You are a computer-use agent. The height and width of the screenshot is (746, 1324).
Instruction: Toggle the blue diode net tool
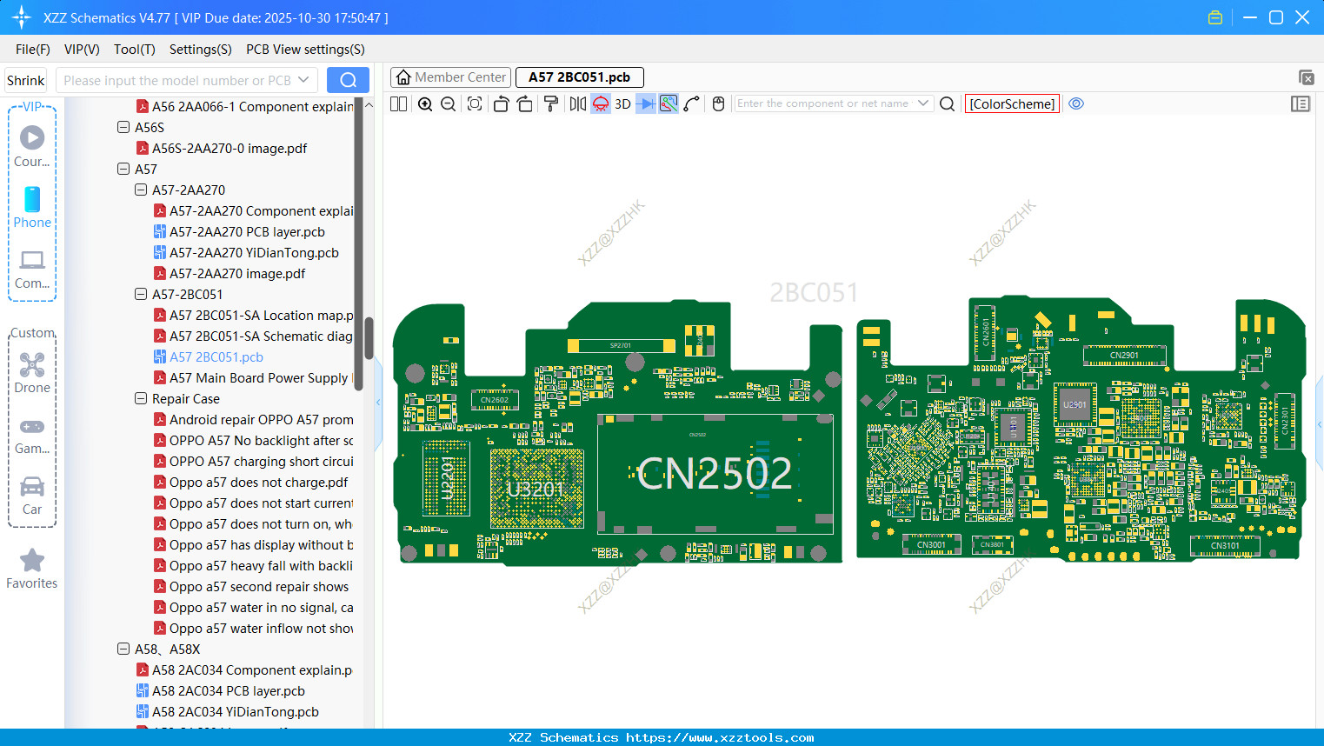[645, 103]
